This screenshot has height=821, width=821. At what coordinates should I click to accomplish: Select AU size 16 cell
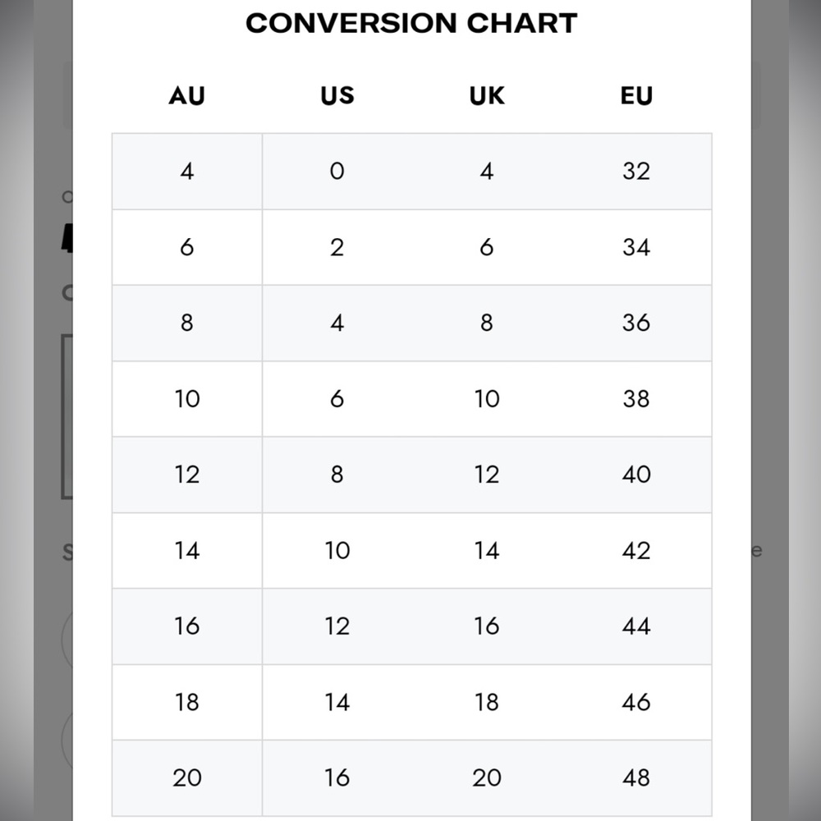pyautogui.click(x=187, y=626)
